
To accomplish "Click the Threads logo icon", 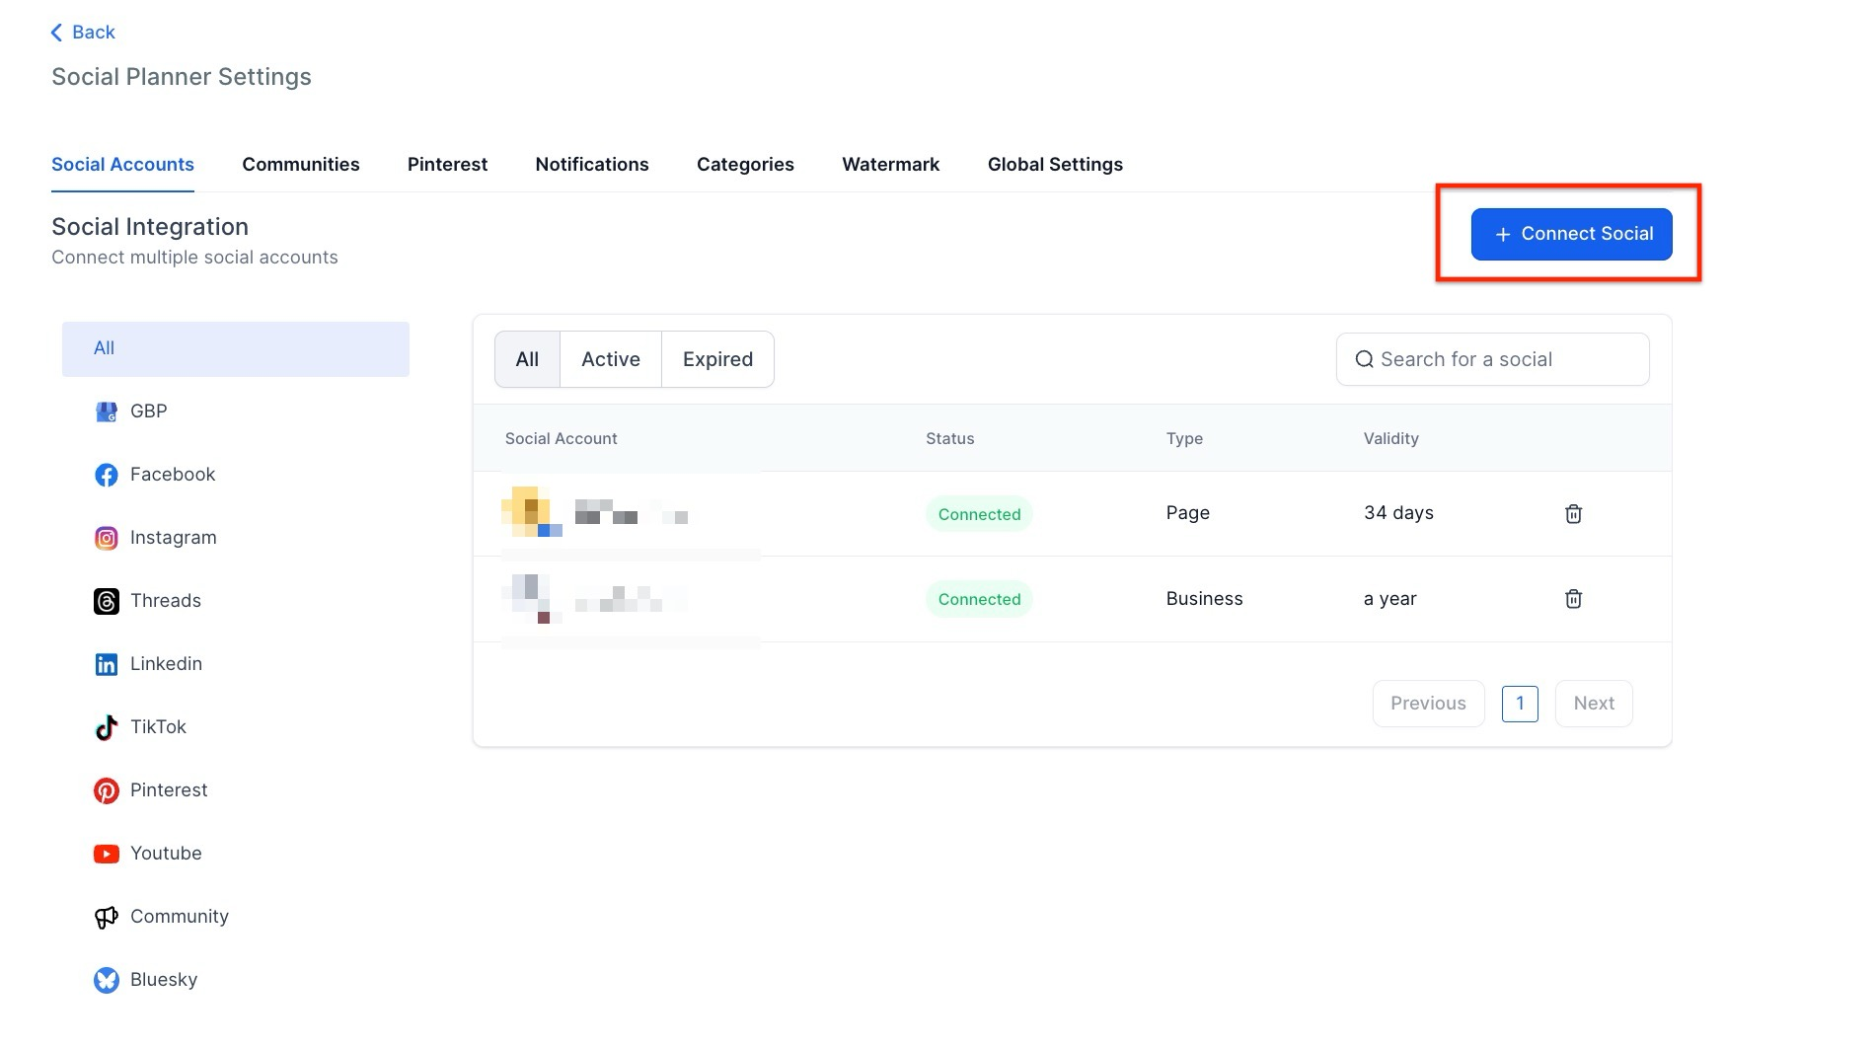I will tap(106, 601).
